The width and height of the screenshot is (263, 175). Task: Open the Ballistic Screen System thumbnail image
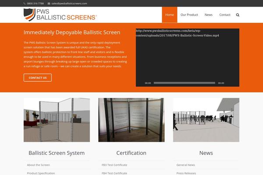[x=57, y=120]
